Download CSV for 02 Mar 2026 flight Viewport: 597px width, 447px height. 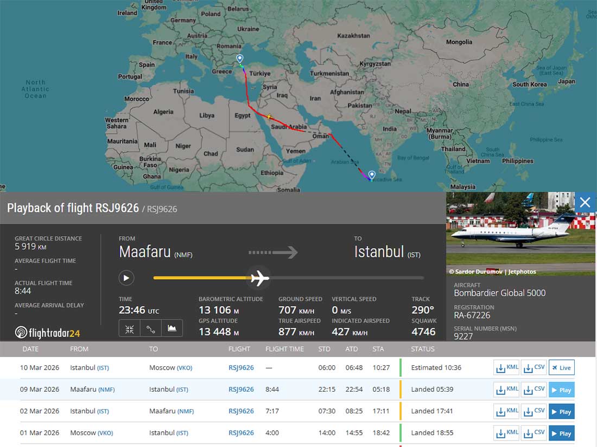(x=534, y=411)
